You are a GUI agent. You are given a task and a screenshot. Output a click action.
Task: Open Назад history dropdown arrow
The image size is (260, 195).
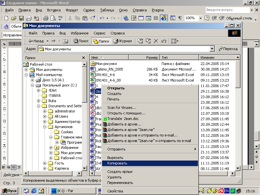(x=47, y=41)
